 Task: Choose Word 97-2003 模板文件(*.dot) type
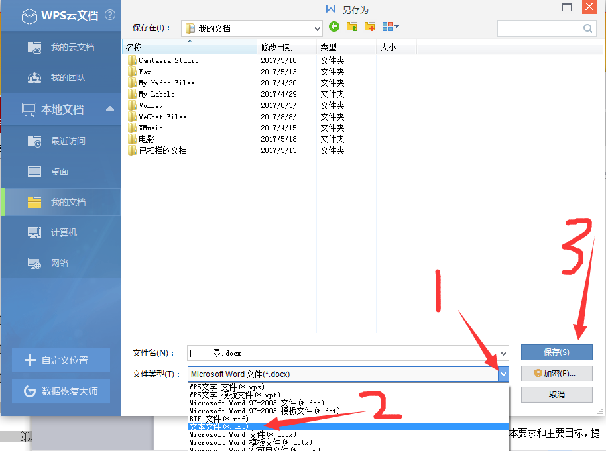click(x=348, y=411)
